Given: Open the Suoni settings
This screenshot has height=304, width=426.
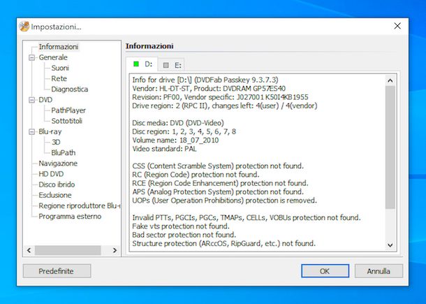Looking at the screenshot, I should [x=60, y=68].
